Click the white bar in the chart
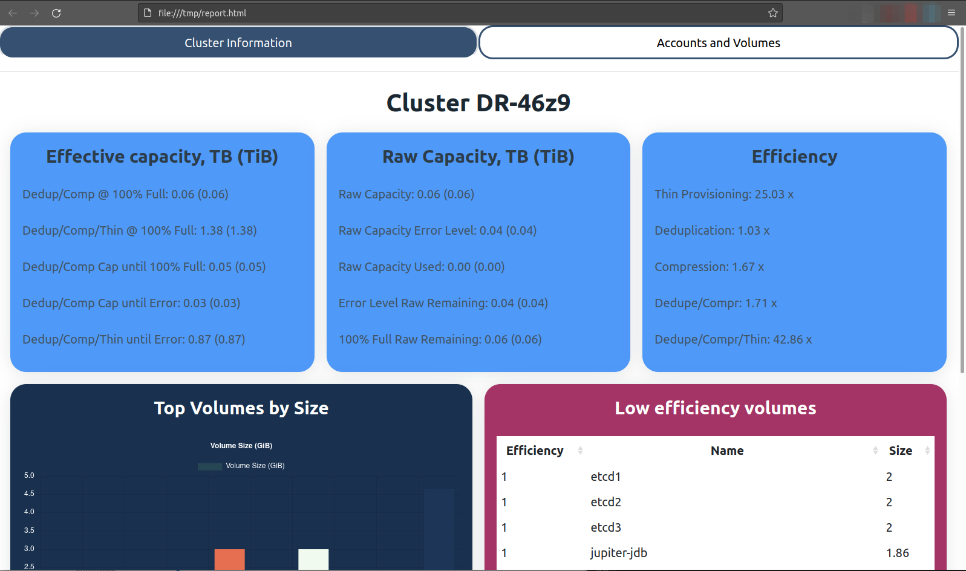This screenshot has width=966, height=571. (313, 559)
